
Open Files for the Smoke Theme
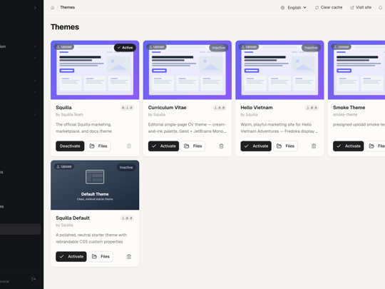click(x=376, y=146)
